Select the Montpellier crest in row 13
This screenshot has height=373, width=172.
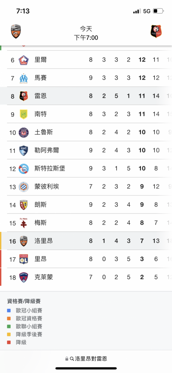click(x=23, y=187)
